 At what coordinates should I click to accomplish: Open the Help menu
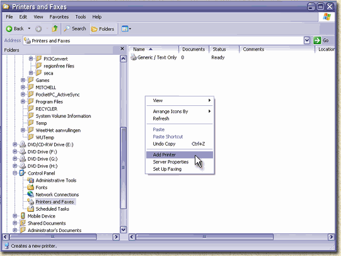[97, 17]
